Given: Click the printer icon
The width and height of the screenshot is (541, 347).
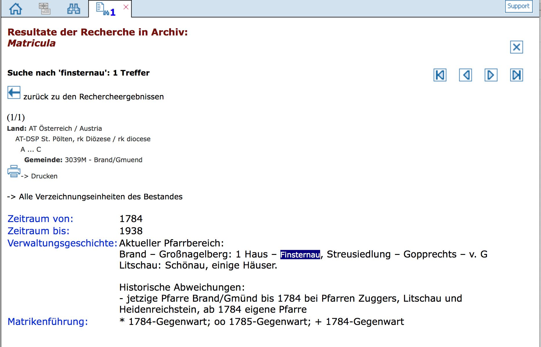Looking at the screenshot, I should point(14,171).
